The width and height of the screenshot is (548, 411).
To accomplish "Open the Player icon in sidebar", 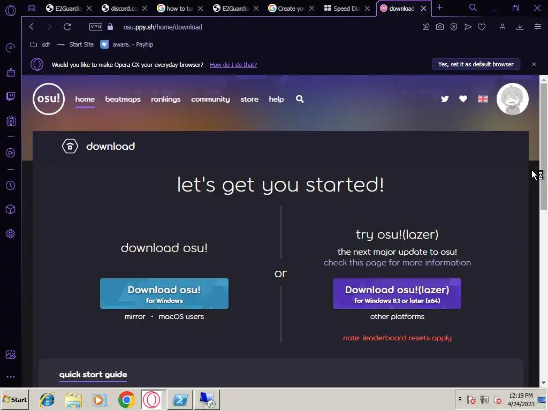I will pos(11,153).
